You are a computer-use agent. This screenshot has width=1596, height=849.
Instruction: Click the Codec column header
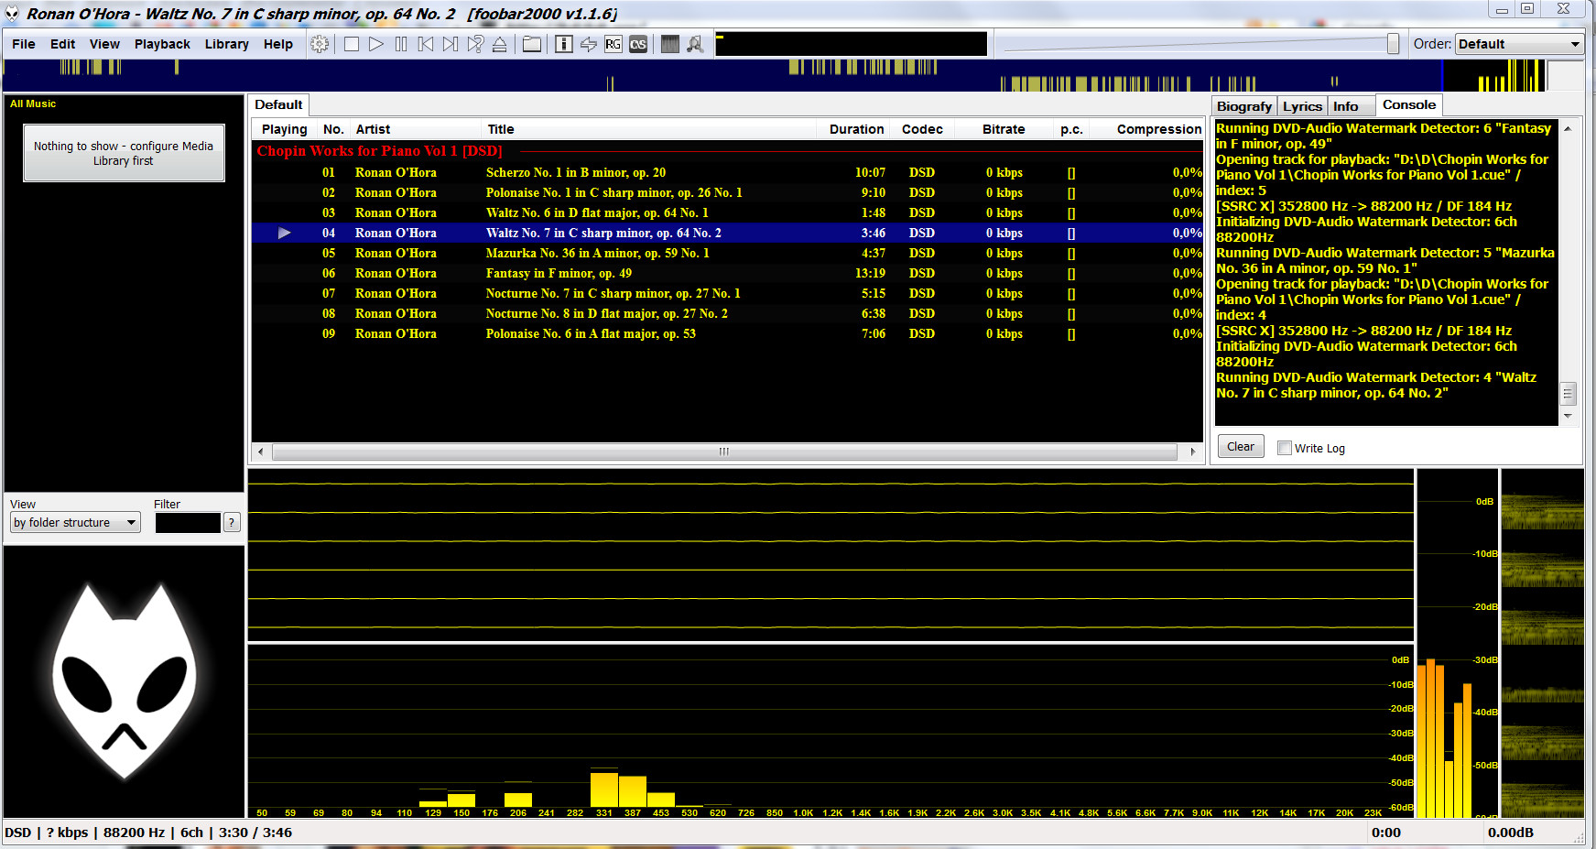(922, 129)
